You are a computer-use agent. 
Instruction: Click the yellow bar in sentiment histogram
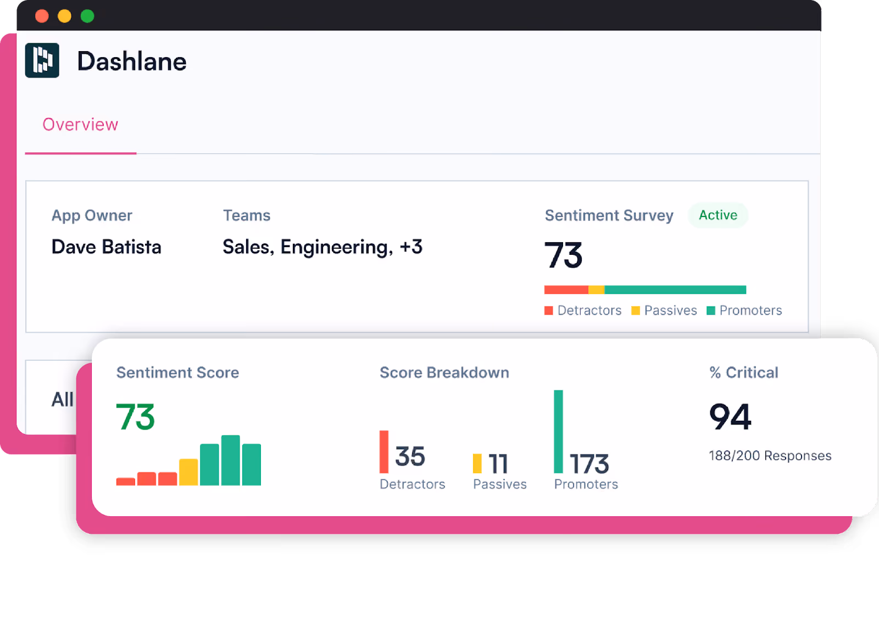188,472
